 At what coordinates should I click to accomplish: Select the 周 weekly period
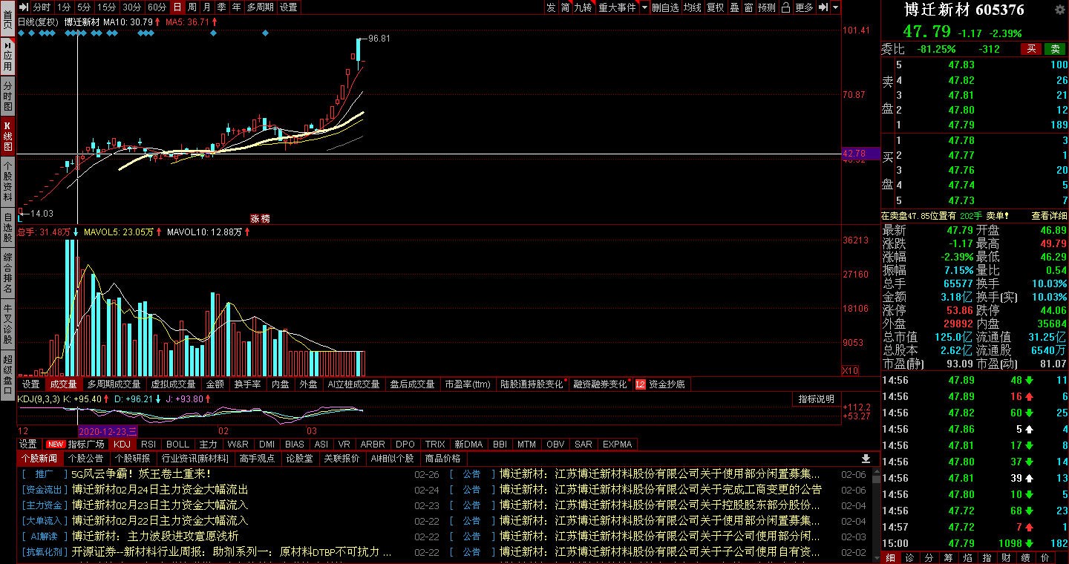pos(192,7)
